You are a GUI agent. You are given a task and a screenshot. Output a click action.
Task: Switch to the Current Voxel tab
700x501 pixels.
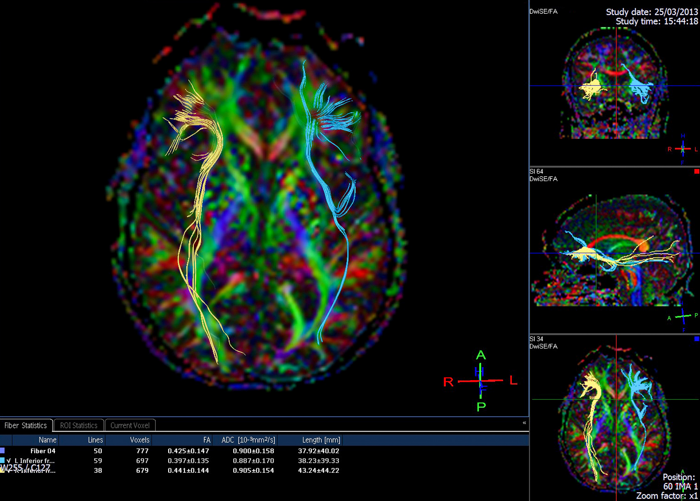[x=130, y=425]
